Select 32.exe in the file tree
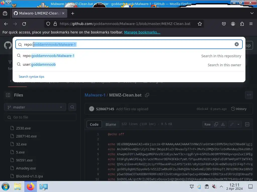 [x=21, y=144]
